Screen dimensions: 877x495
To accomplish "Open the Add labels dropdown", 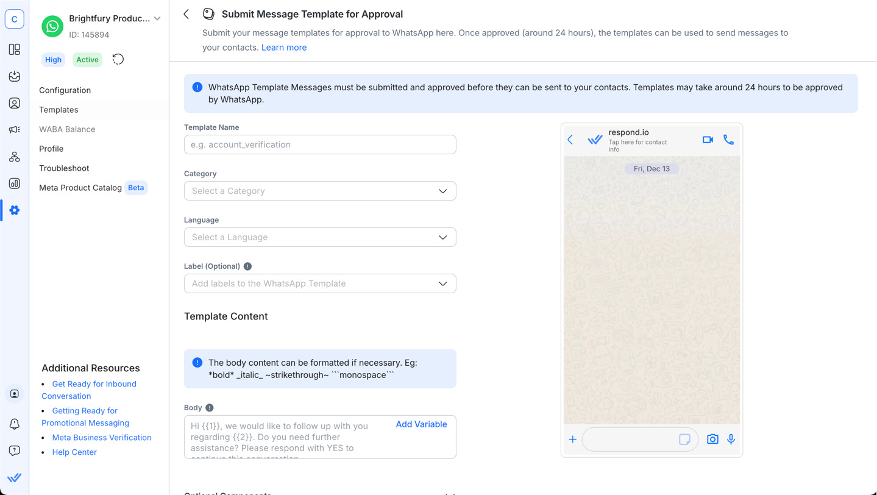I will click(320, 283).
